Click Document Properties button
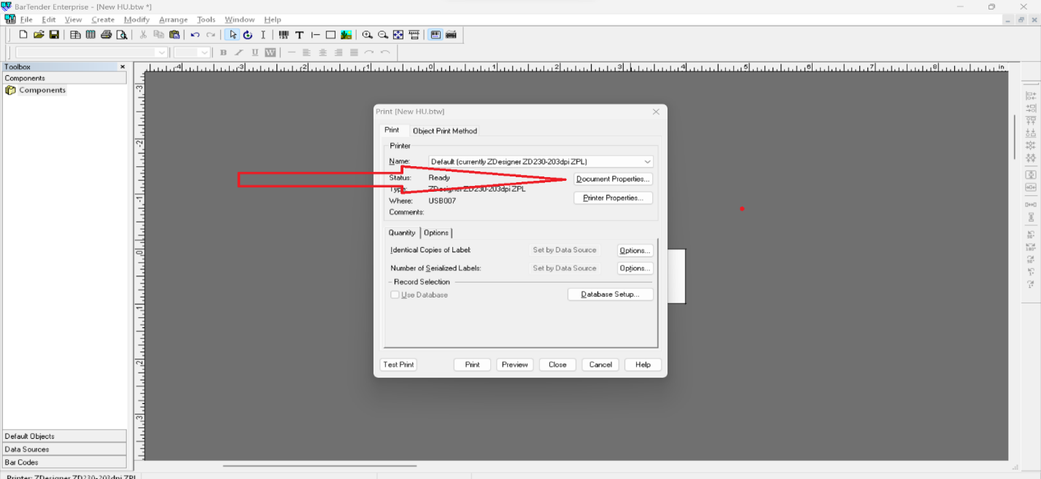1041x479 pixels. 613,179
